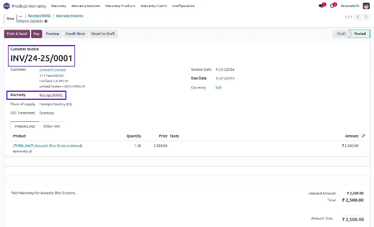Screen dimensions: 374x227
Task: Click the Credit Note button
Action: pos(75,34)
